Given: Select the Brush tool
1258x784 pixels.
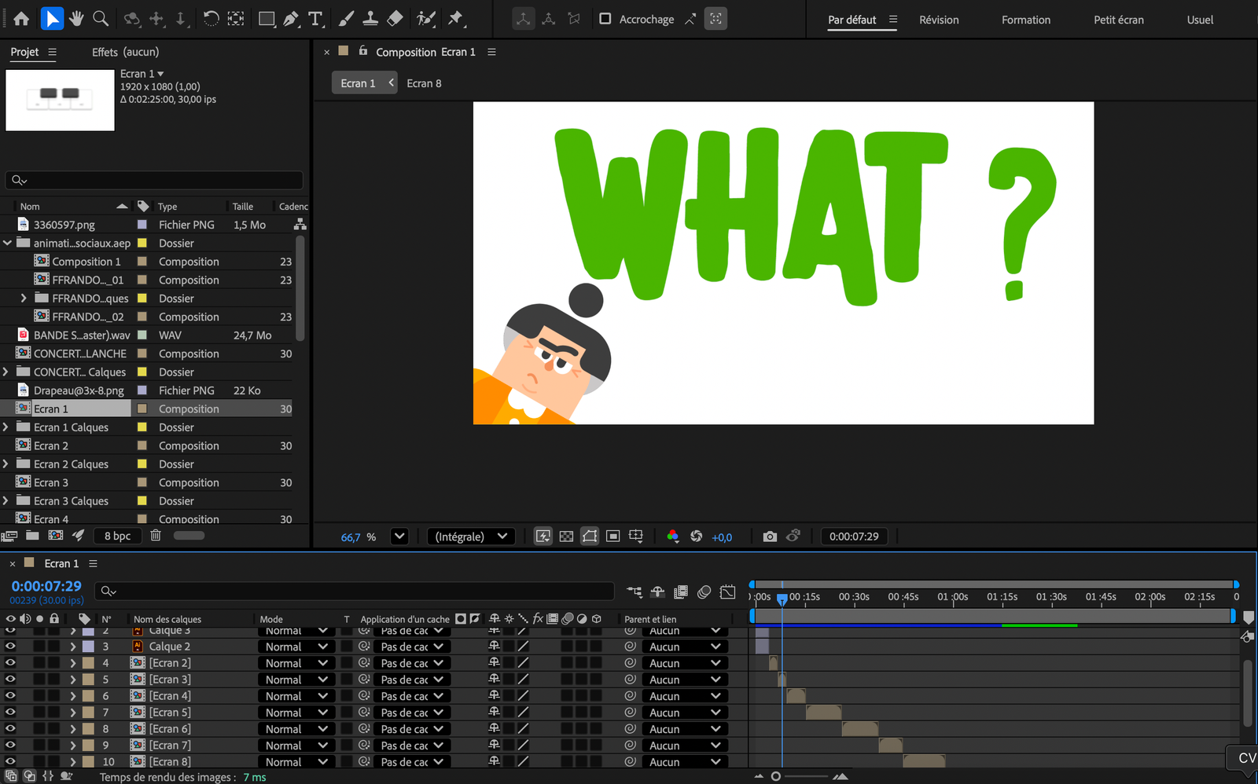Looking at the screenshot, I should (346, 19).
